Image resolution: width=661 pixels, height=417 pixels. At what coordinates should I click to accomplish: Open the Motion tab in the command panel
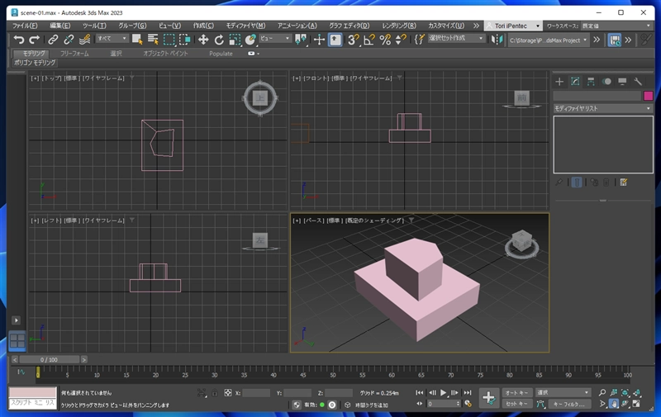point(606,81)
